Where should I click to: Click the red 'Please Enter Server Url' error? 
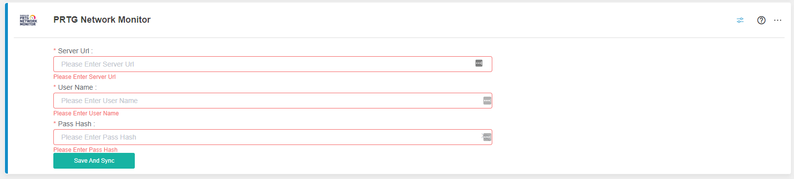[84, 77]
